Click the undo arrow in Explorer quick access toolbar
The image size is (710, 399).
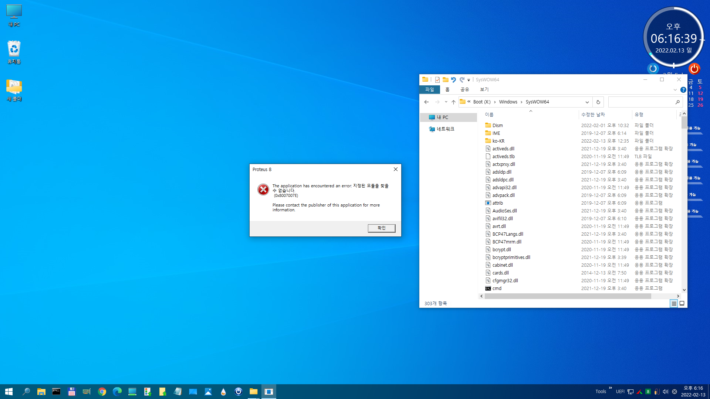[453, 79]
